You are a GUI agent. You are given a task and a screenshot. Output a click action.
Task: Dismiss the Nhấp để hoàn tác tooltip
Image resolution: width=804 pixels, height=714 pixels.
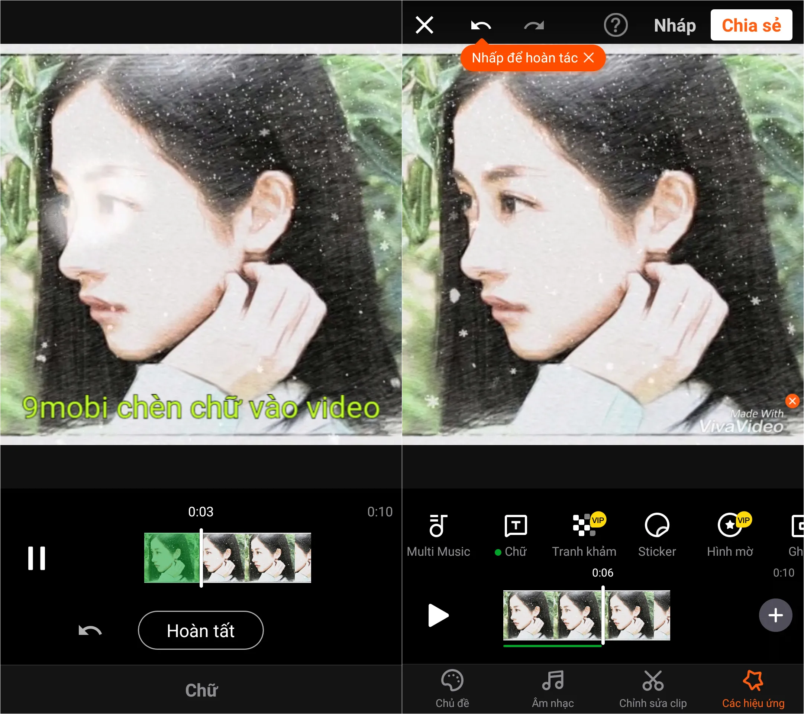(x=589, y=58)
